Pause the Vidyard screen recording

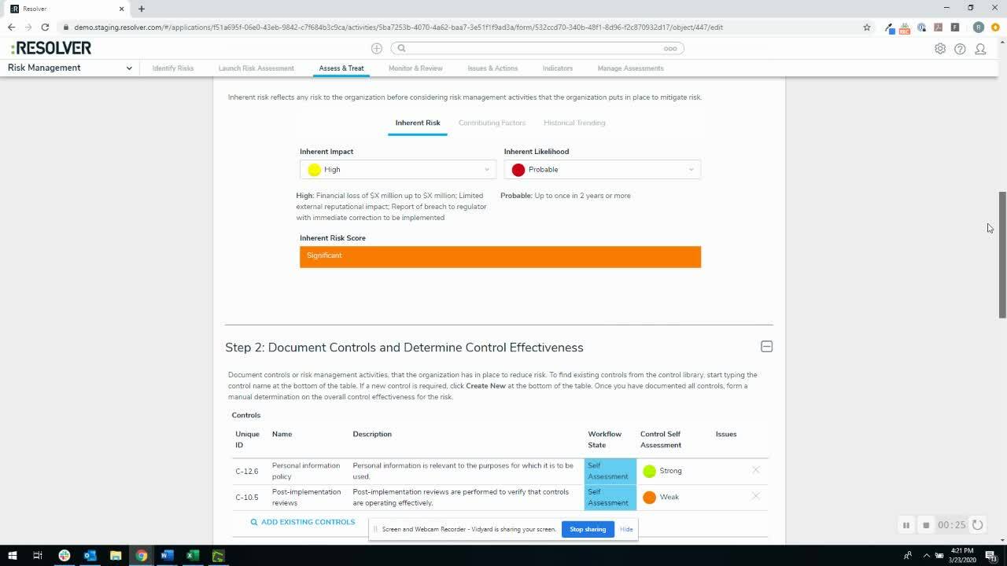[x=906, y=524]
